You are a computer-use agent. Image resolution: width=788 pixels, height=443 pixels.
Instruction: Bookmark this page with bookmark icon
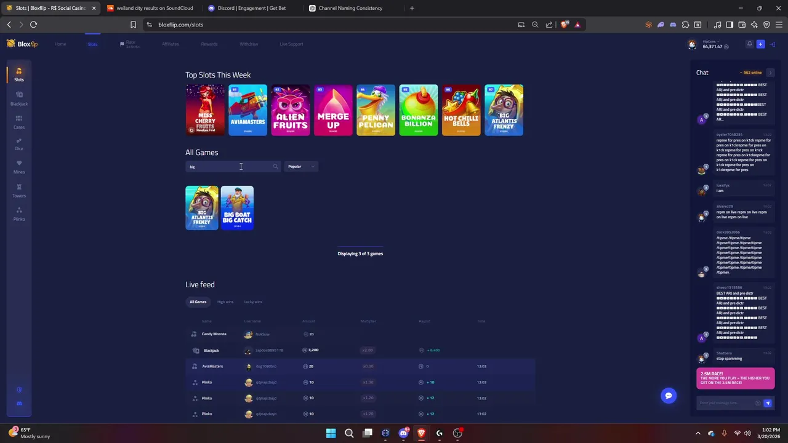pos(133,25)
